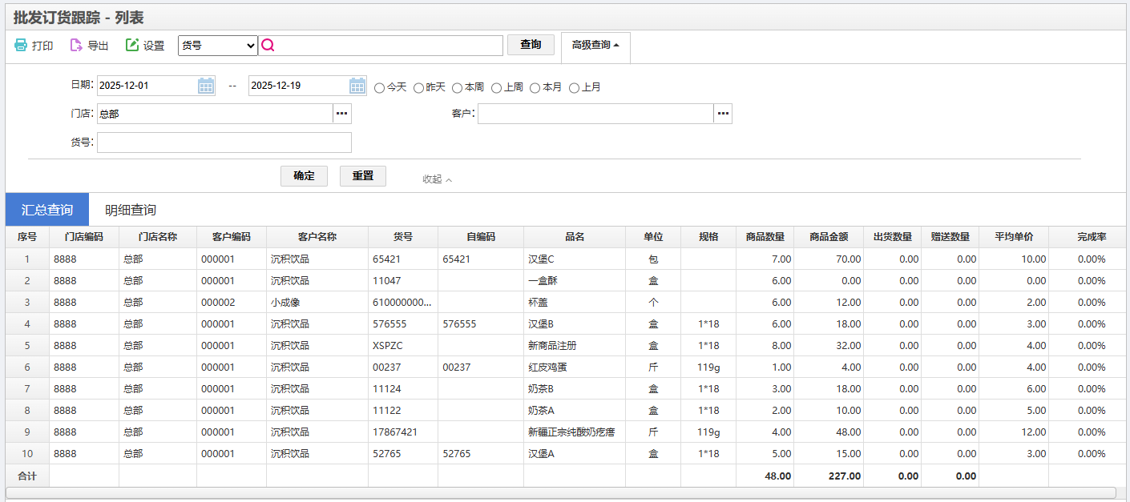Image resolution: width=1130 pixels, height=502 pixels.
Task: Click the horizontal scrollbar below the table
Action: (560, 492)
